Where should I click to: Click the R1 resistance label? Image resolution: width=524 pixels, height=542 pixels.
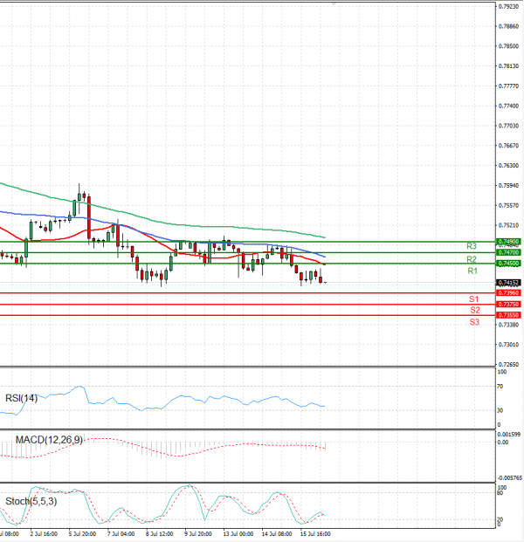tap(472, 271)
